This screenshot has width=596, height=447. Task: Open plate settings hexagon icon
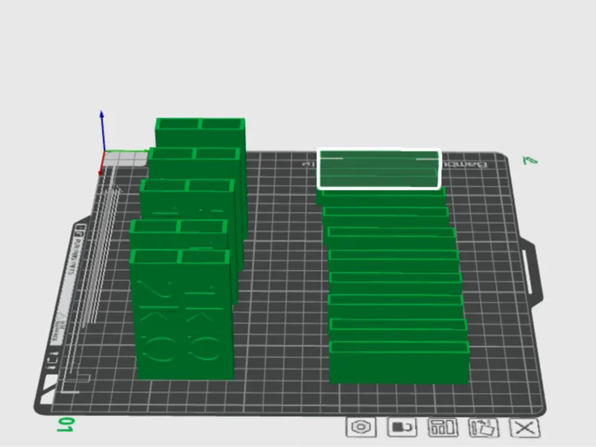click(x=361, y=427)
